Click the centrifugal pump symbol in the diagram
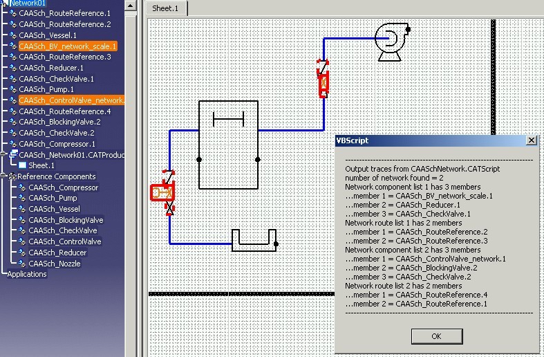 [x=391, y=41]
